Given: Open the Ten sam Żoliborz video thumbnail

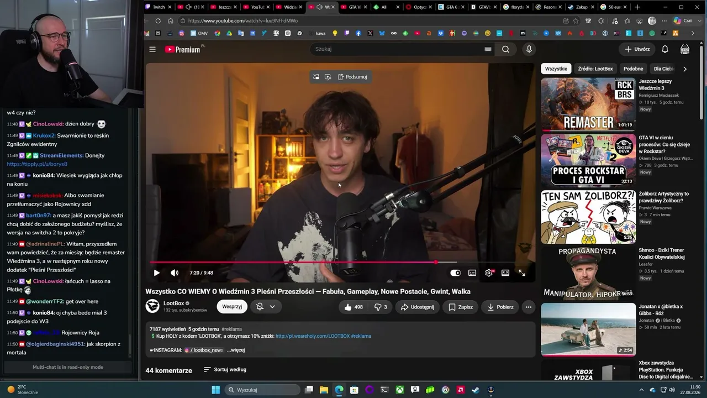Looking at the screenshot, I should pos(588,217).
